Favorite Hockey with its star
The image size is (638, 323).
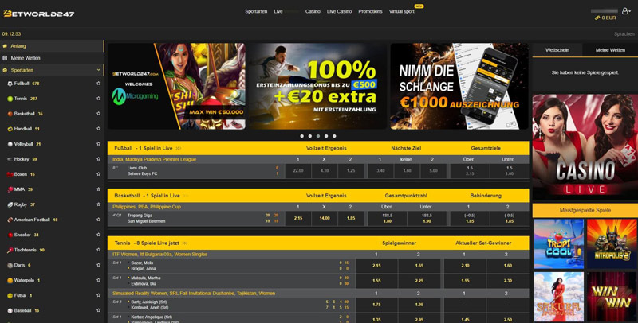[x=98, y=159]
